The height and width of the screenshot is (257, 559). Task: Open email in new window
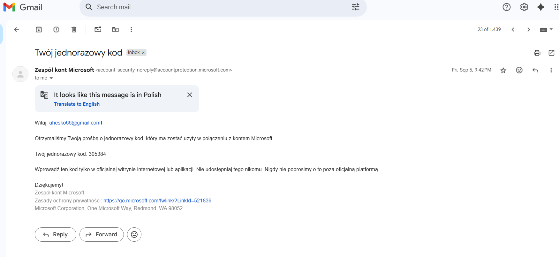pyautogui.click(x=552, y=53)
